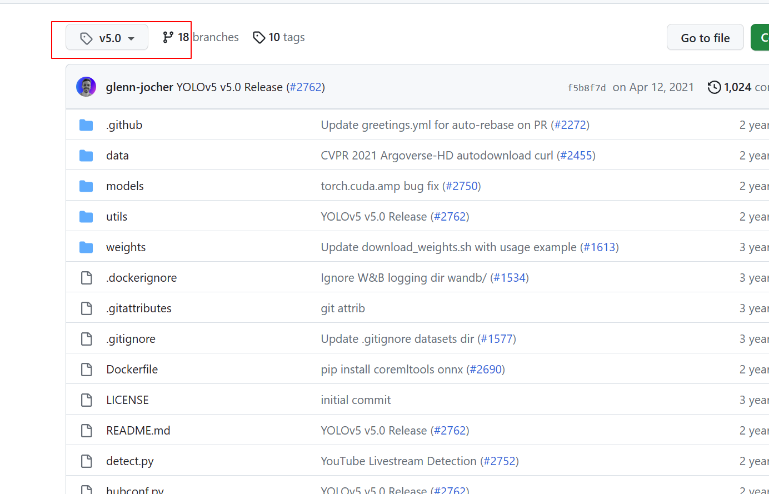The height and width of the screenshot is (494, 769).
Task: Click the file icon for LICENSE
Action: coord(86,400)
